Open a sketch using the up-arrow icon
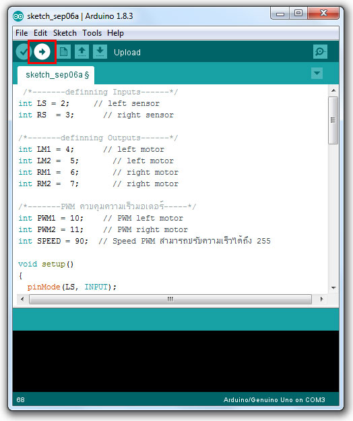 [82, 51]
